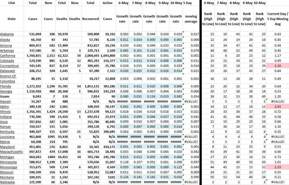Click the Nebraska state link

7,182
